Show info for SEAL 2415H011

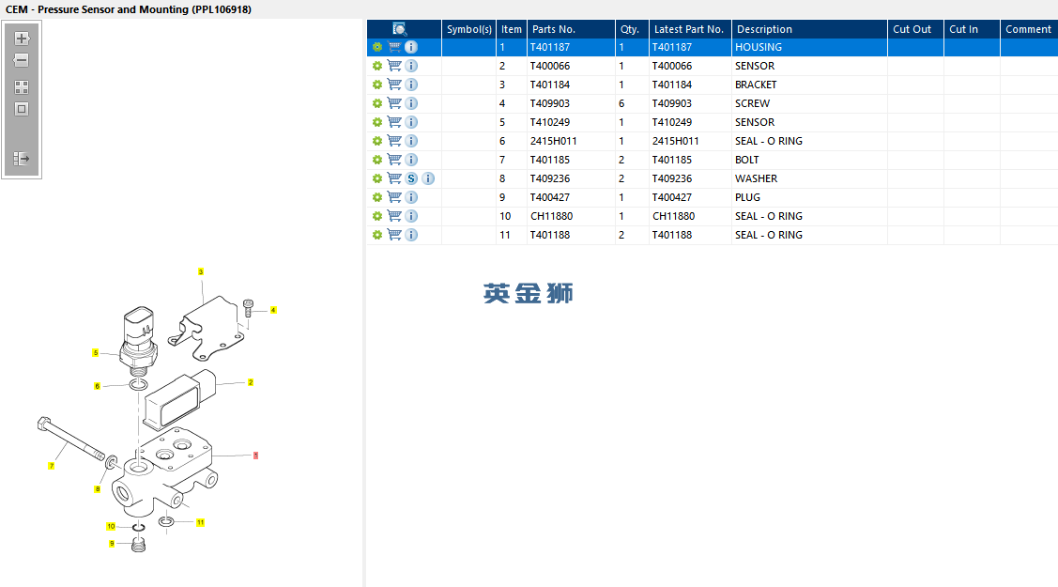coord(411,141)
